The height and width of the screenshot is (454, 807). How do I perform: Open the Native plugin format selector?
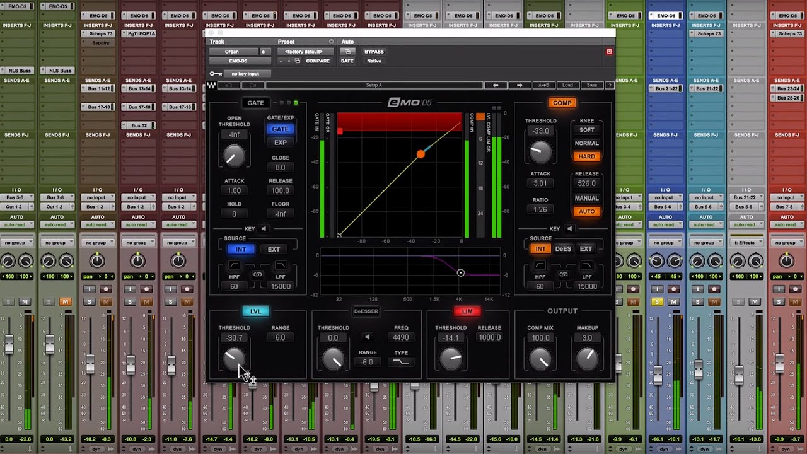tap(374, 61)
